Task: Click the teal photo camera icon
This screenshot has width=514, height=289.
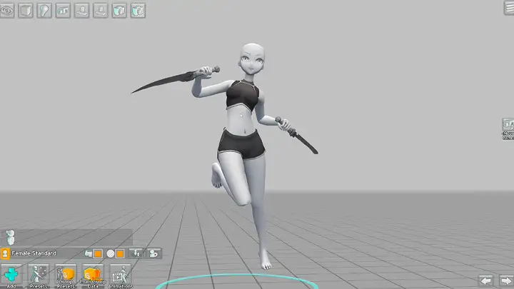Action: coord(119,10)
